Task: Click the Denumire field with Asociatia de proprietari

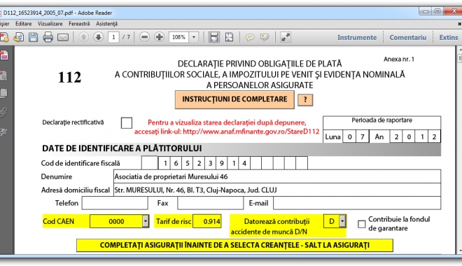Action: click(x=277, y=176)
